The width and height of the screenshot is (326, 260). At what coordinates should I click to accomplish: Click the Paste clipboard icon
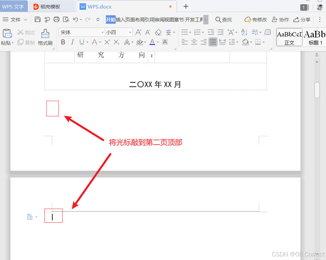[7, 33]
